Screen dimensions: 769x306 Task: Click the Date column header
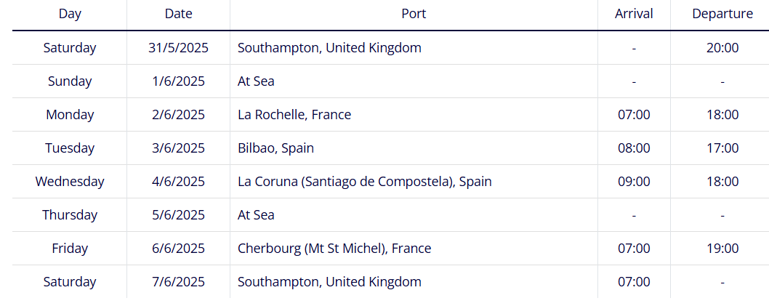point(179,14)
